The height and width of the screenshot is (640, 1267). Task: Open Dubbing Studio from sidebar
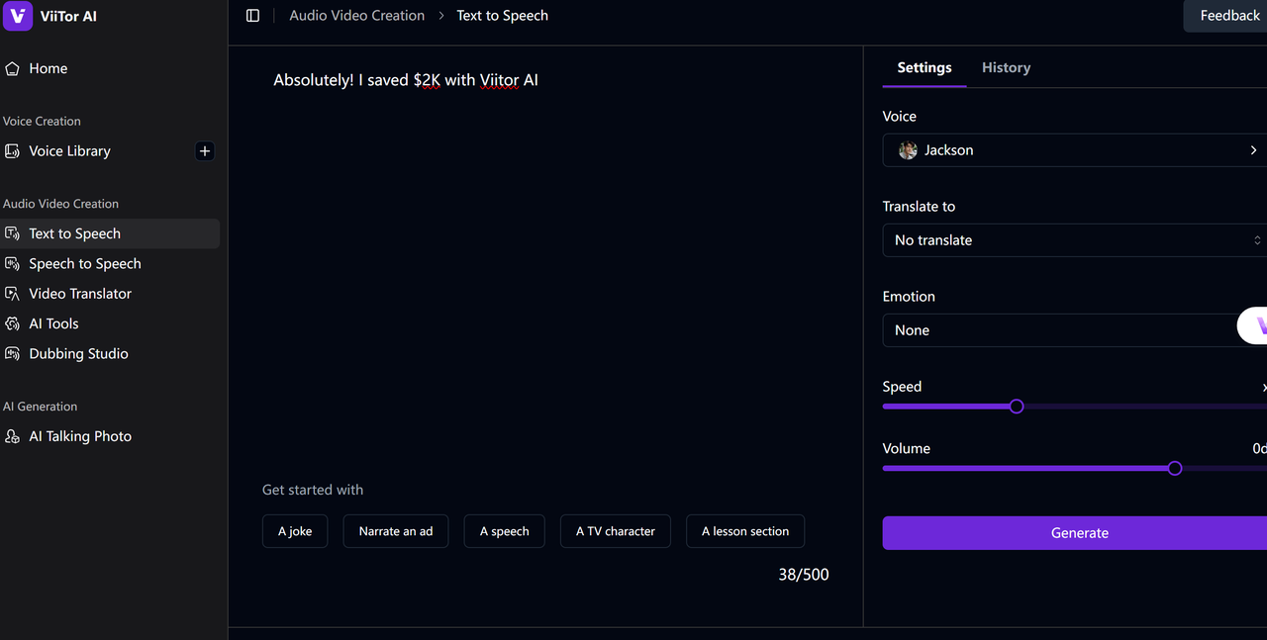click(x=78, y=354)
